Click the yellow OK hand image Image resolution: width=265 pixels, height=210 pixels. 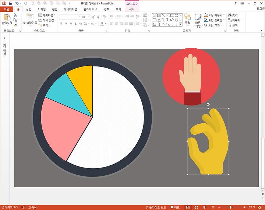point(208,141)
